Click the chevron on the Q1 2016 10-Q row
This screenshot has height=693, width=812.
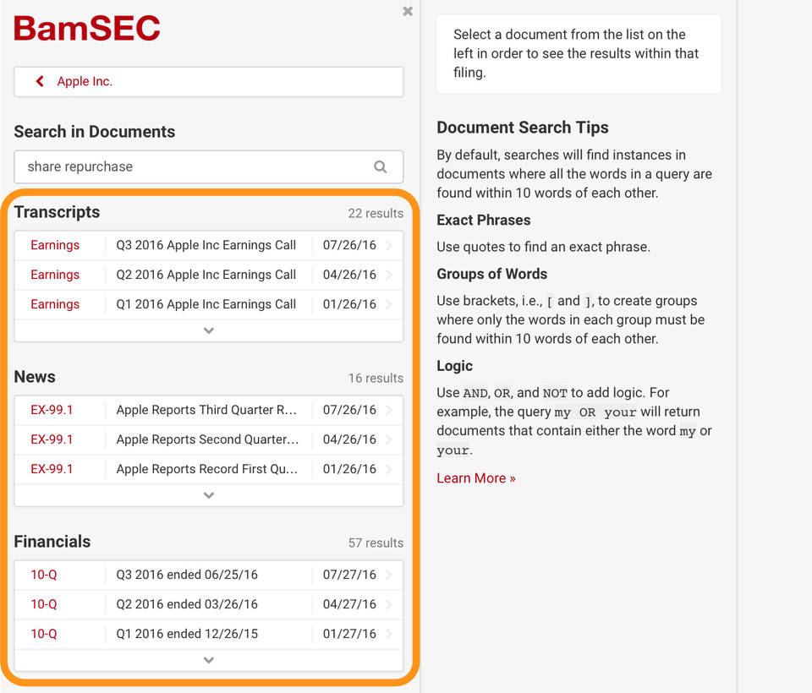[x=392, y=633]
